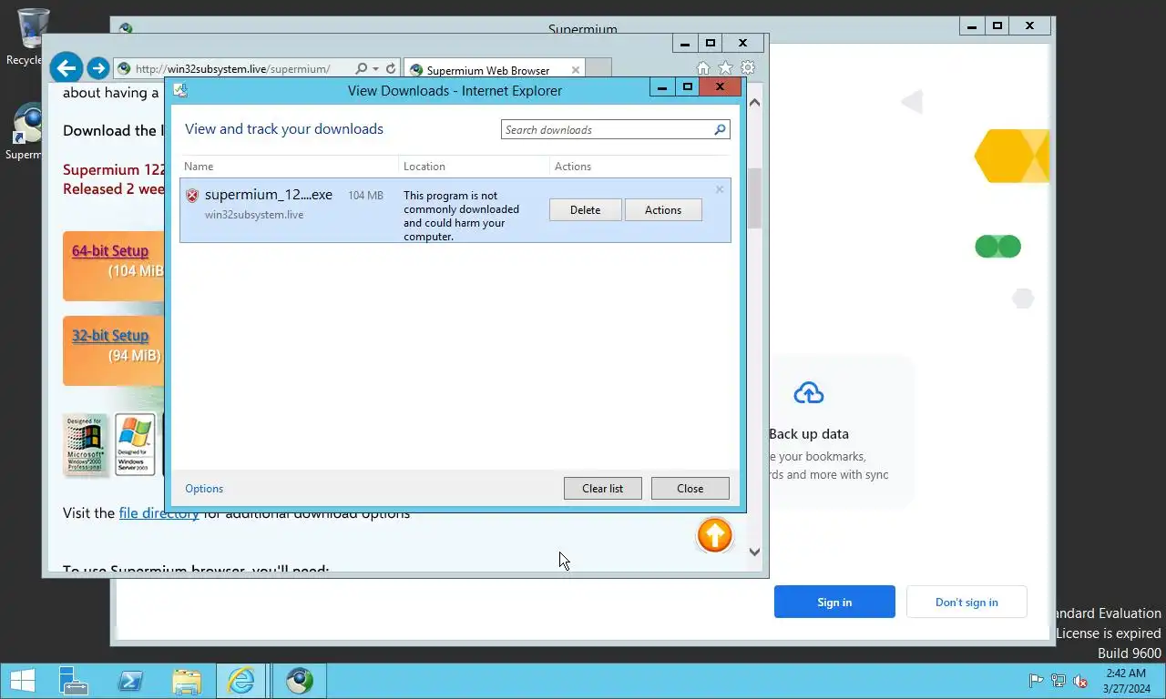Open the IE Home icon
Screen dimensions: 1166x699
703,68
